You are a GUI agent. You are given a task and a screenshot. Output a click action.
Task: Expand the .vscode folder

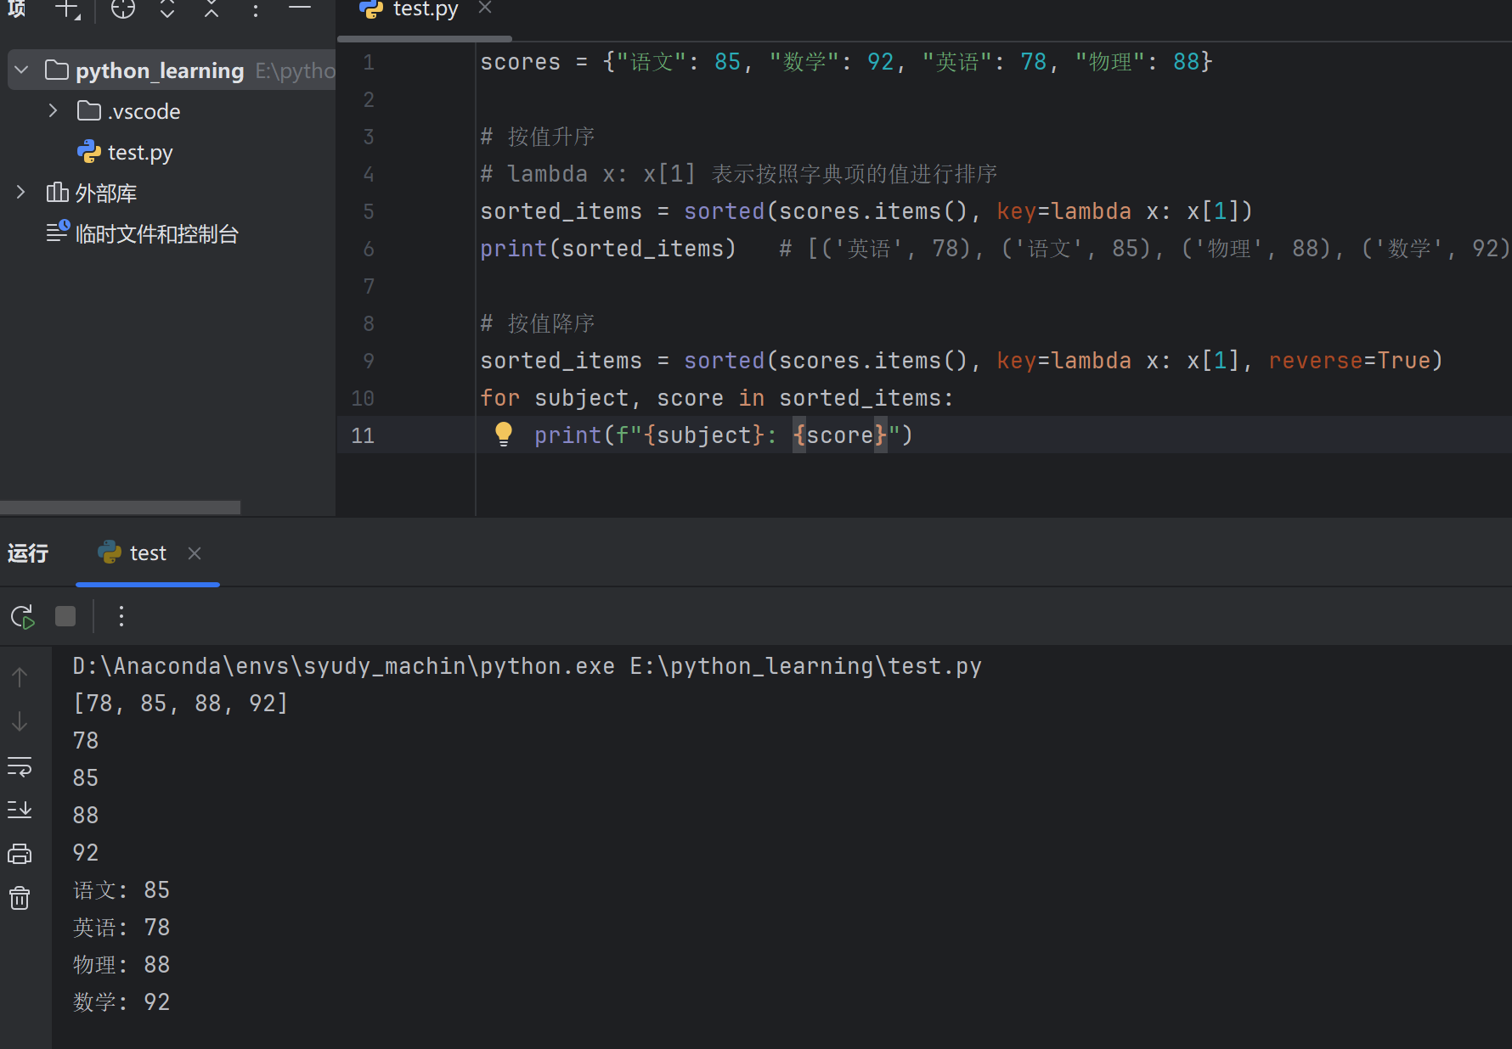53,111
